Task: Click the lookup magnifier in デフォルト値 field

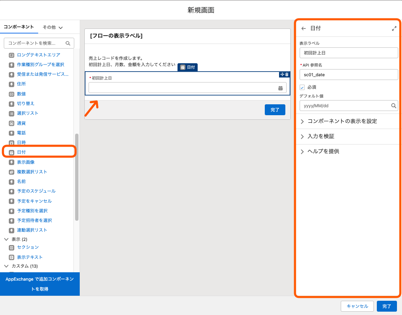Action: (394, 106)
